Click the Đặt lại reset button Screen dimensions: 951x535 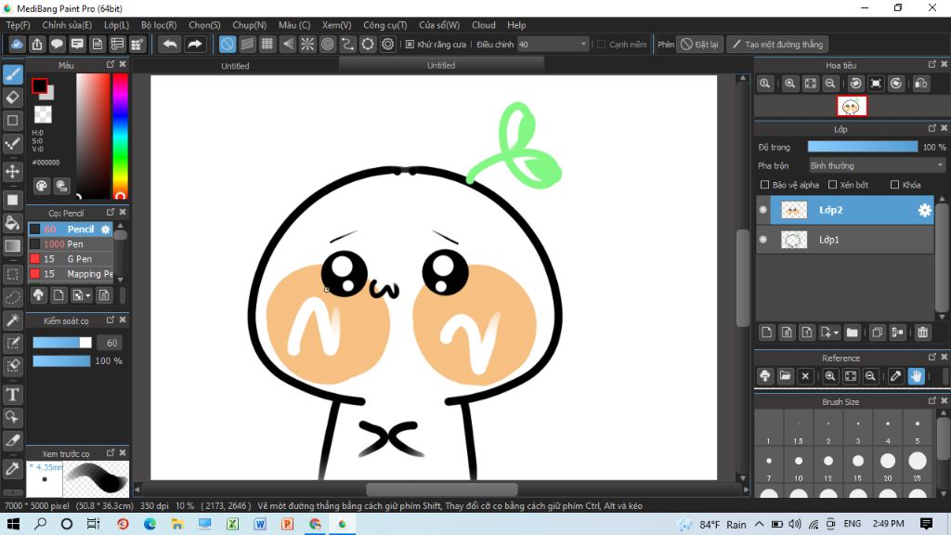click(699, 44)
